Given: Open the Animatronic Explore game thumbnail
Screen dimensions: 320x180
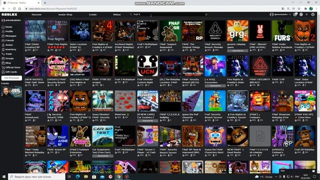Looking at the screenshot, I should [35, 101].
